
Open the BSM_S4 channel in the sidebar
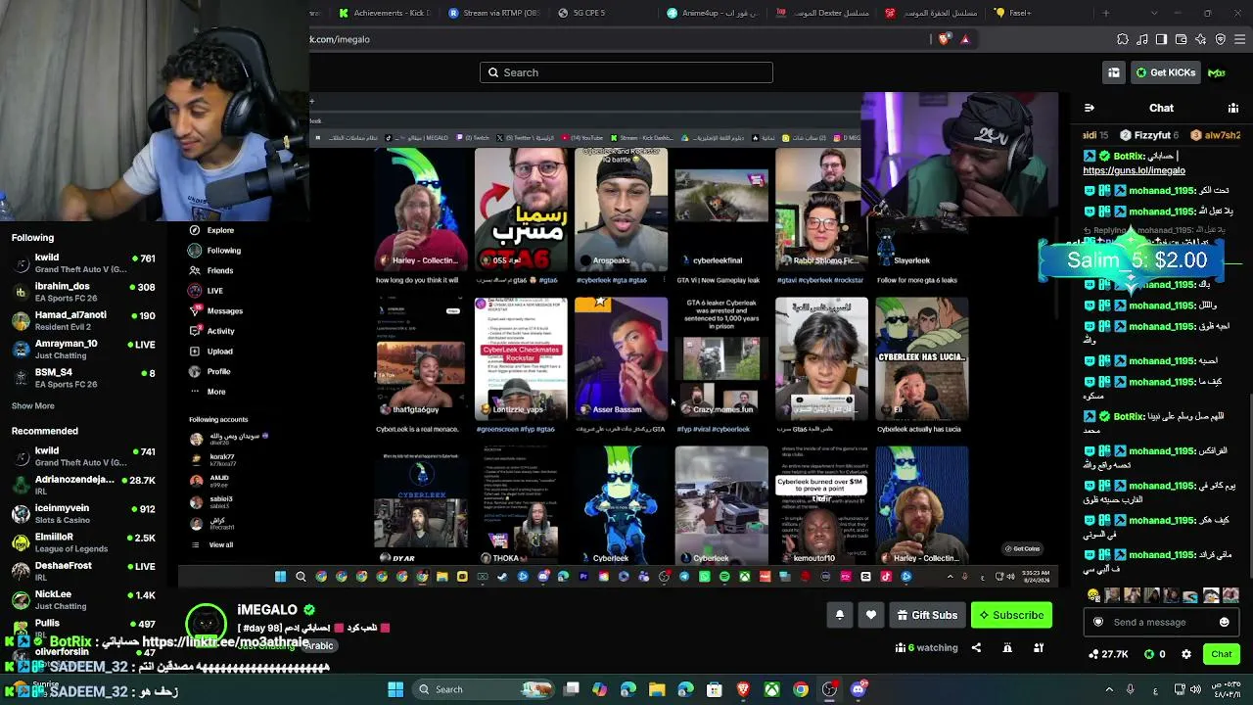tap(84, 377)
